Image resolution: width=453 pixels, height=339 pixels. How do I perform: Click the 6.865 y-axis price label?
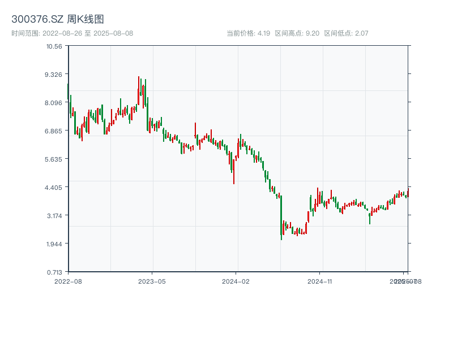pos(54,131)
